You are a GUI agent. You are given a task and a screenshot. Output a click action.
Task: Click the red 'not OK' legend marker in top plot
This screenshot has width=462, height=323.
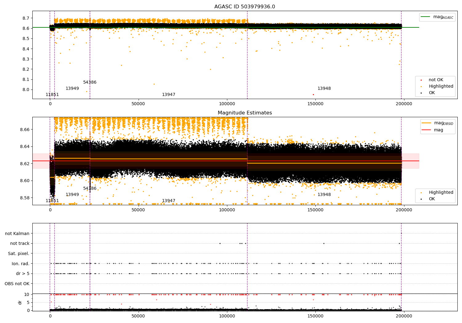point(421,80)
